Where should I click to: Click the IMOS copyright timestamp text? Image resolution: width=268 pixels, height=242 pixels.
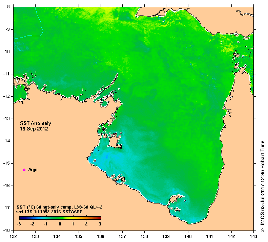point(263,186)
